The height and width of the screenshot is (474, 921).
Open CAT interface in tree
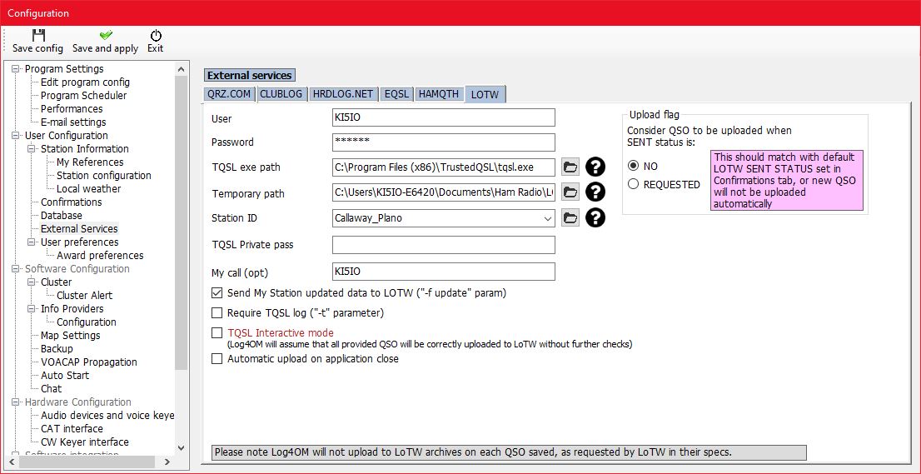tap(72, 429)
